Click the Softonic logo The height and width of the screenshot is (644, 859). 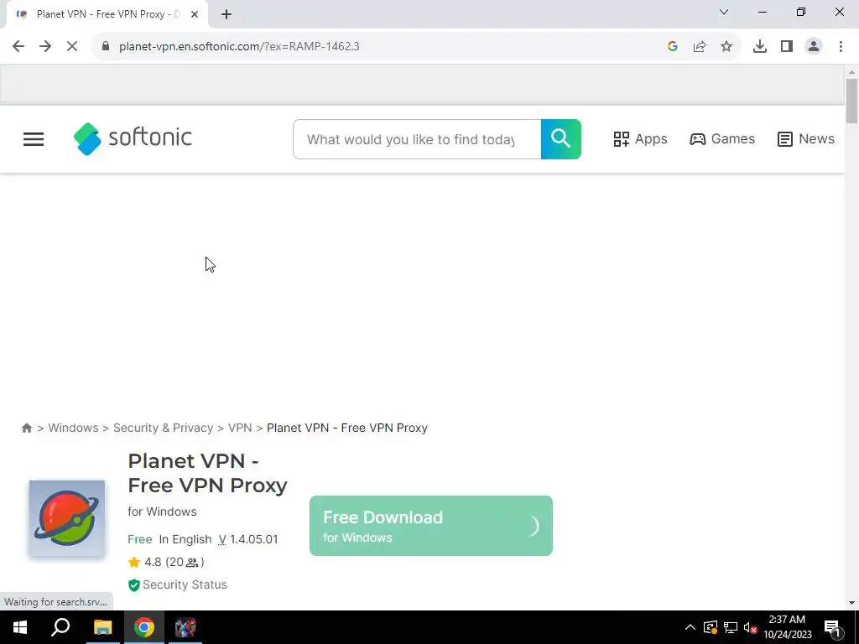(x=133, y=138)
